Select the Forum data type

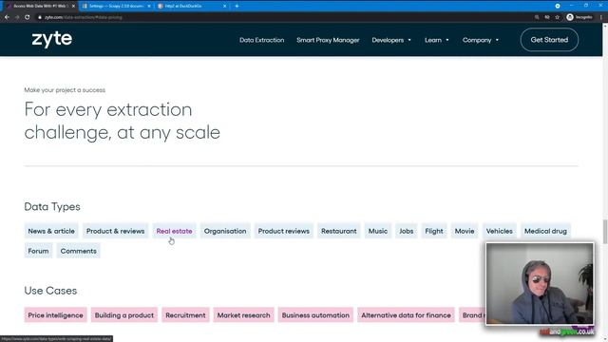(38, 251)
